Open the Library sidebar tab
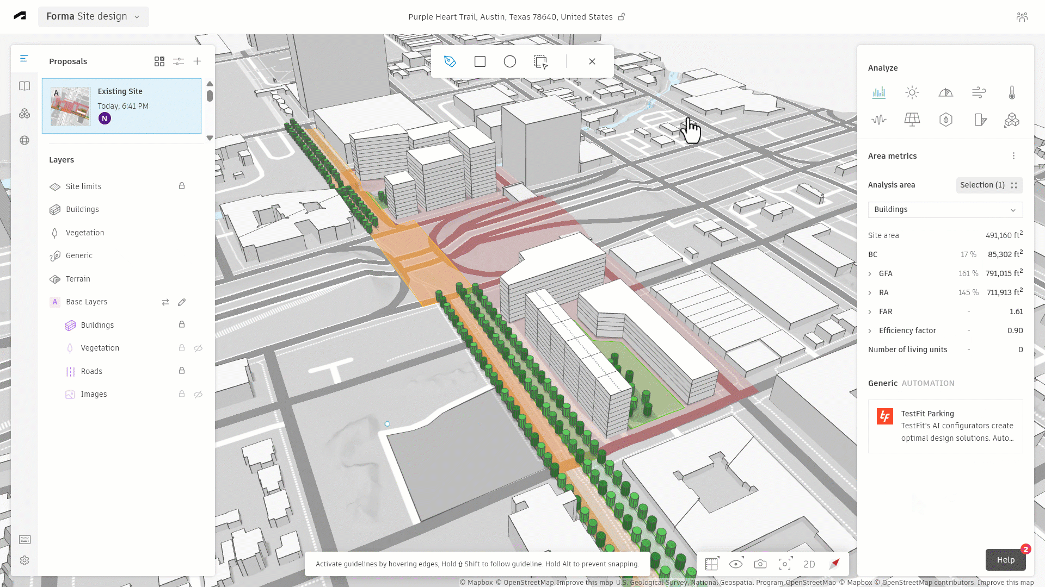Screen dimensions: 1045x587 point(24,86)
